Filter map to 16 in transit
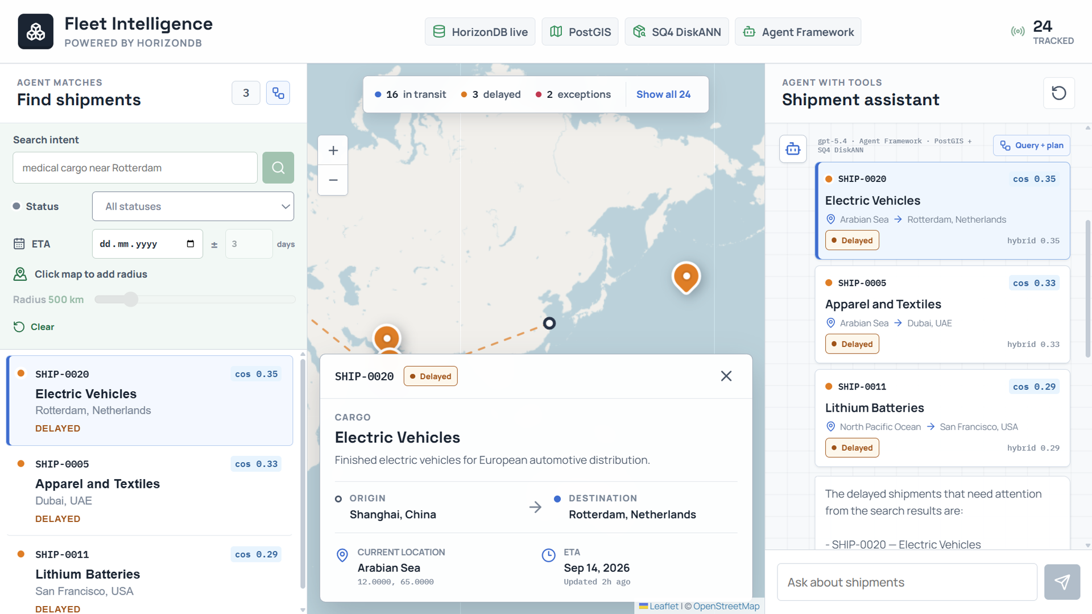The width and height of the screenshot is (1092, 614). pos(410,94)
